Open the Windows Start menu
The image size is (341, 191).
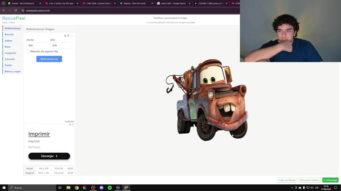pyautogui.click(x=4, y=188)
